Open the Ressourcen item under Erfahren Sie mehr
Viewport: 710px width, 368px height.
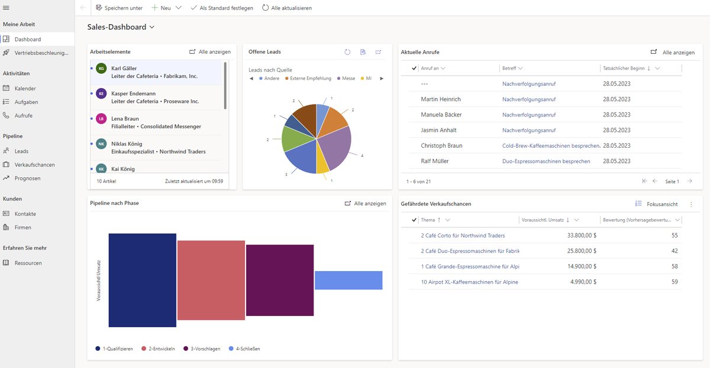pyautogui.click(x=28, y=263)
